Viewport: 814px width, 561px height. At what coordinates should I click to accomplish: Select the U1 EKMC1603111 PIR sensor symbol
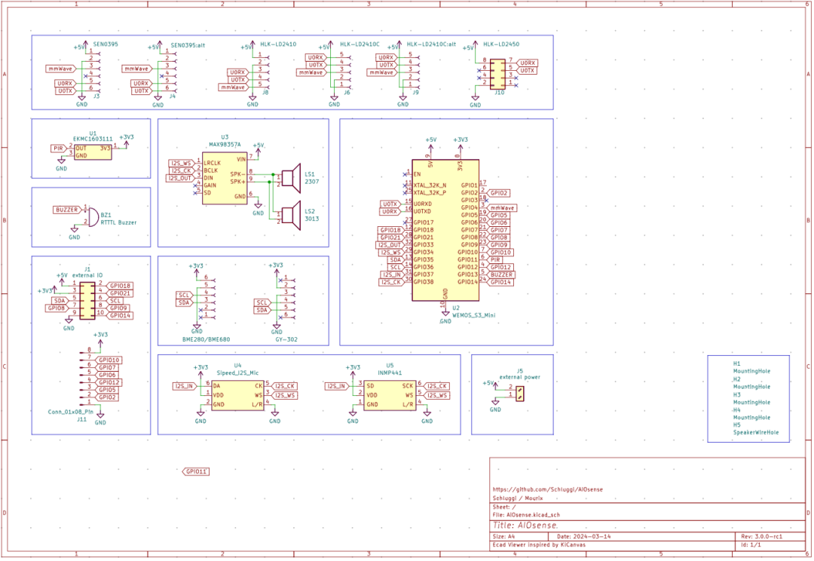point(93,152)
